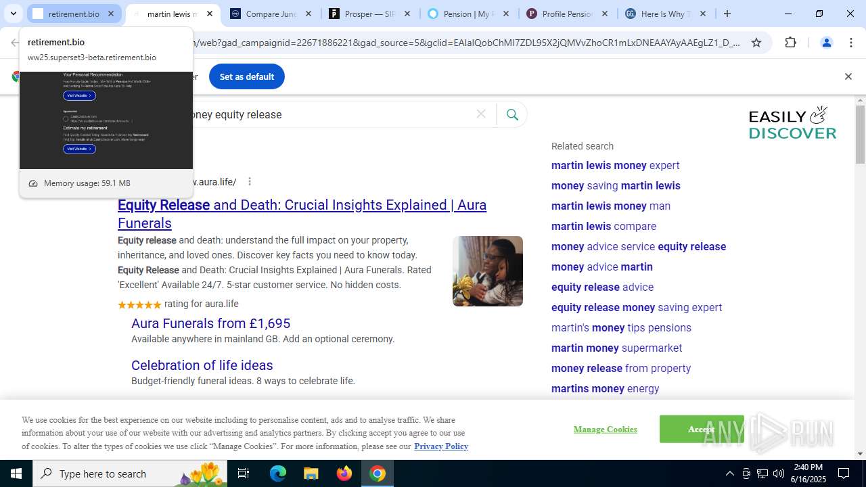Open a new browser tab
This screenshot has height=487, width=866.
click(727, 14)
